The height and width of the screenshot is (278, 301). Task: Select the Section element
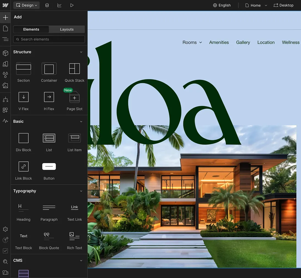23,72
